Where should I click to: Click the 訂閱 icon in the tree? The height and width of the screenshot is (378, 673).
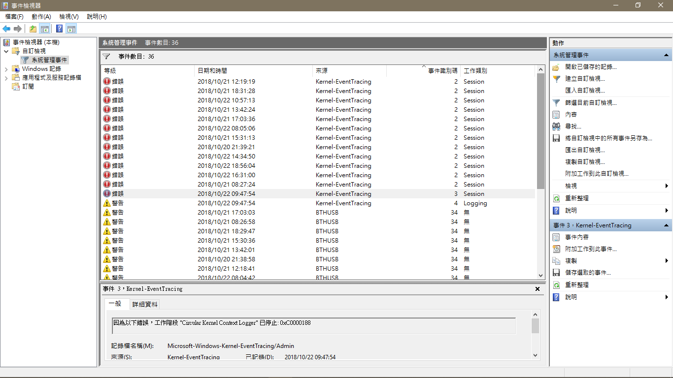tap(16, 87)
